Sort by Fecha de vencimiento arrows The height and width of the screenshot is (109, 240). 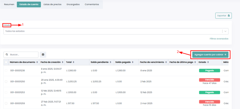[x=166, y=62]
